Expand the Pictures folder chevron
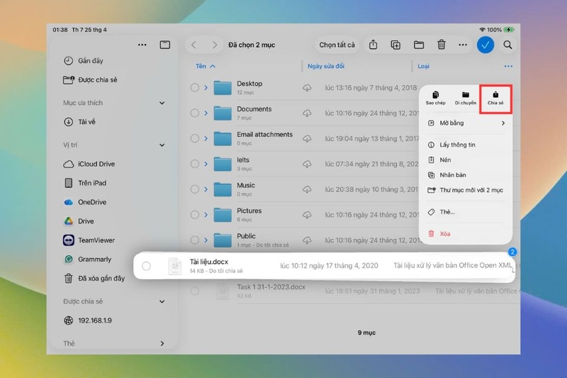Screen dimensions: 567x378 206,215
